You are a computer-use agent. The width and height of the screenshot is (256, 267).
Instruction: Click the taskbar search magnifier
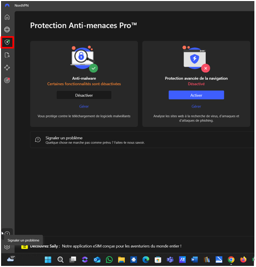[60, 259]
